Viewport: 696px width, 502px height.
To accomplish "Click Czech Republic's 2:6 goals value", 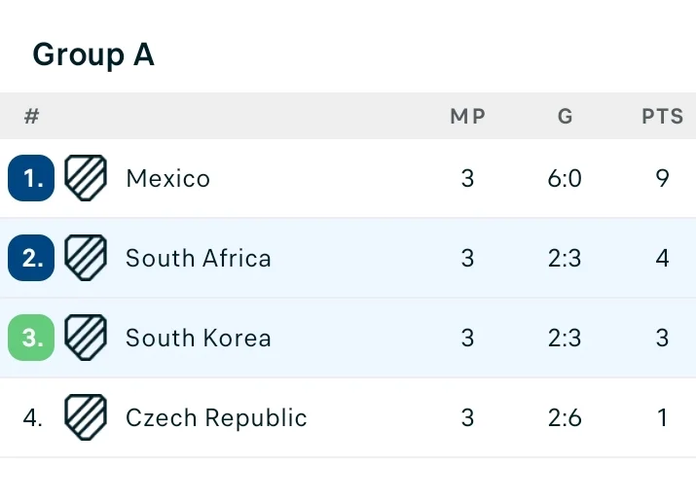I will pyautogui.click(x=565, y=417).
